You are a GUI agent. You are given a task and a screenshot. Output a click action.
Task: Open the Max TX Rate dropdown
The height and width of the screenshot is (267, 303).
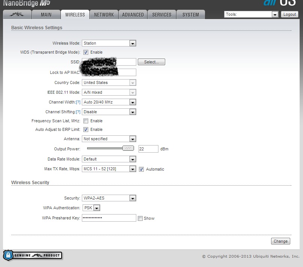click(109, 169)
